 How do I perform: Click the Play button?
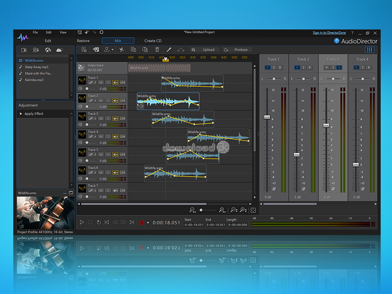point(82,222)
